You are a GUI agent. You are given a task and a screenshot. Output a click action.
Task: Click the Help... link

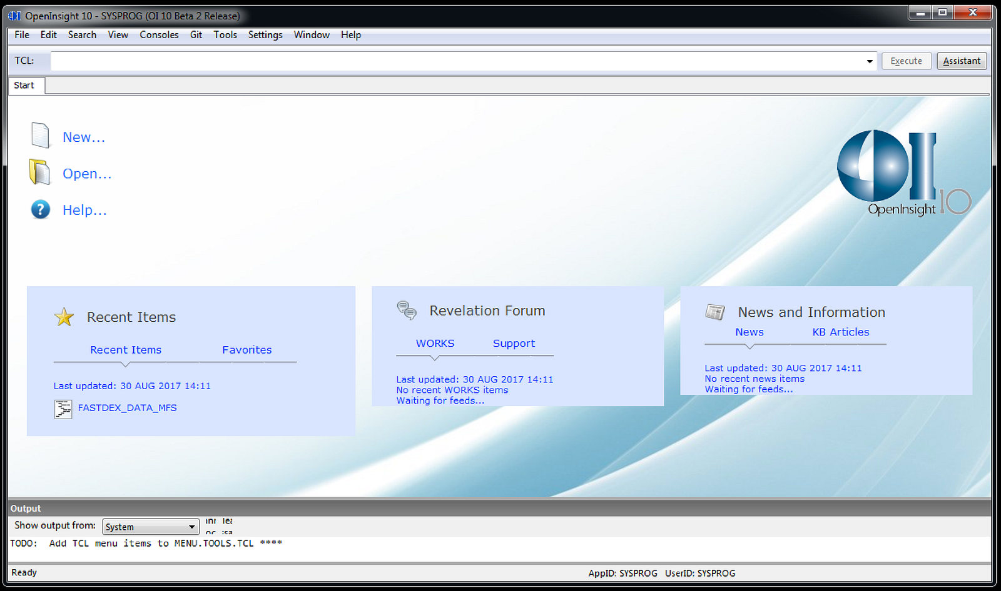click(x=84, y=211)
